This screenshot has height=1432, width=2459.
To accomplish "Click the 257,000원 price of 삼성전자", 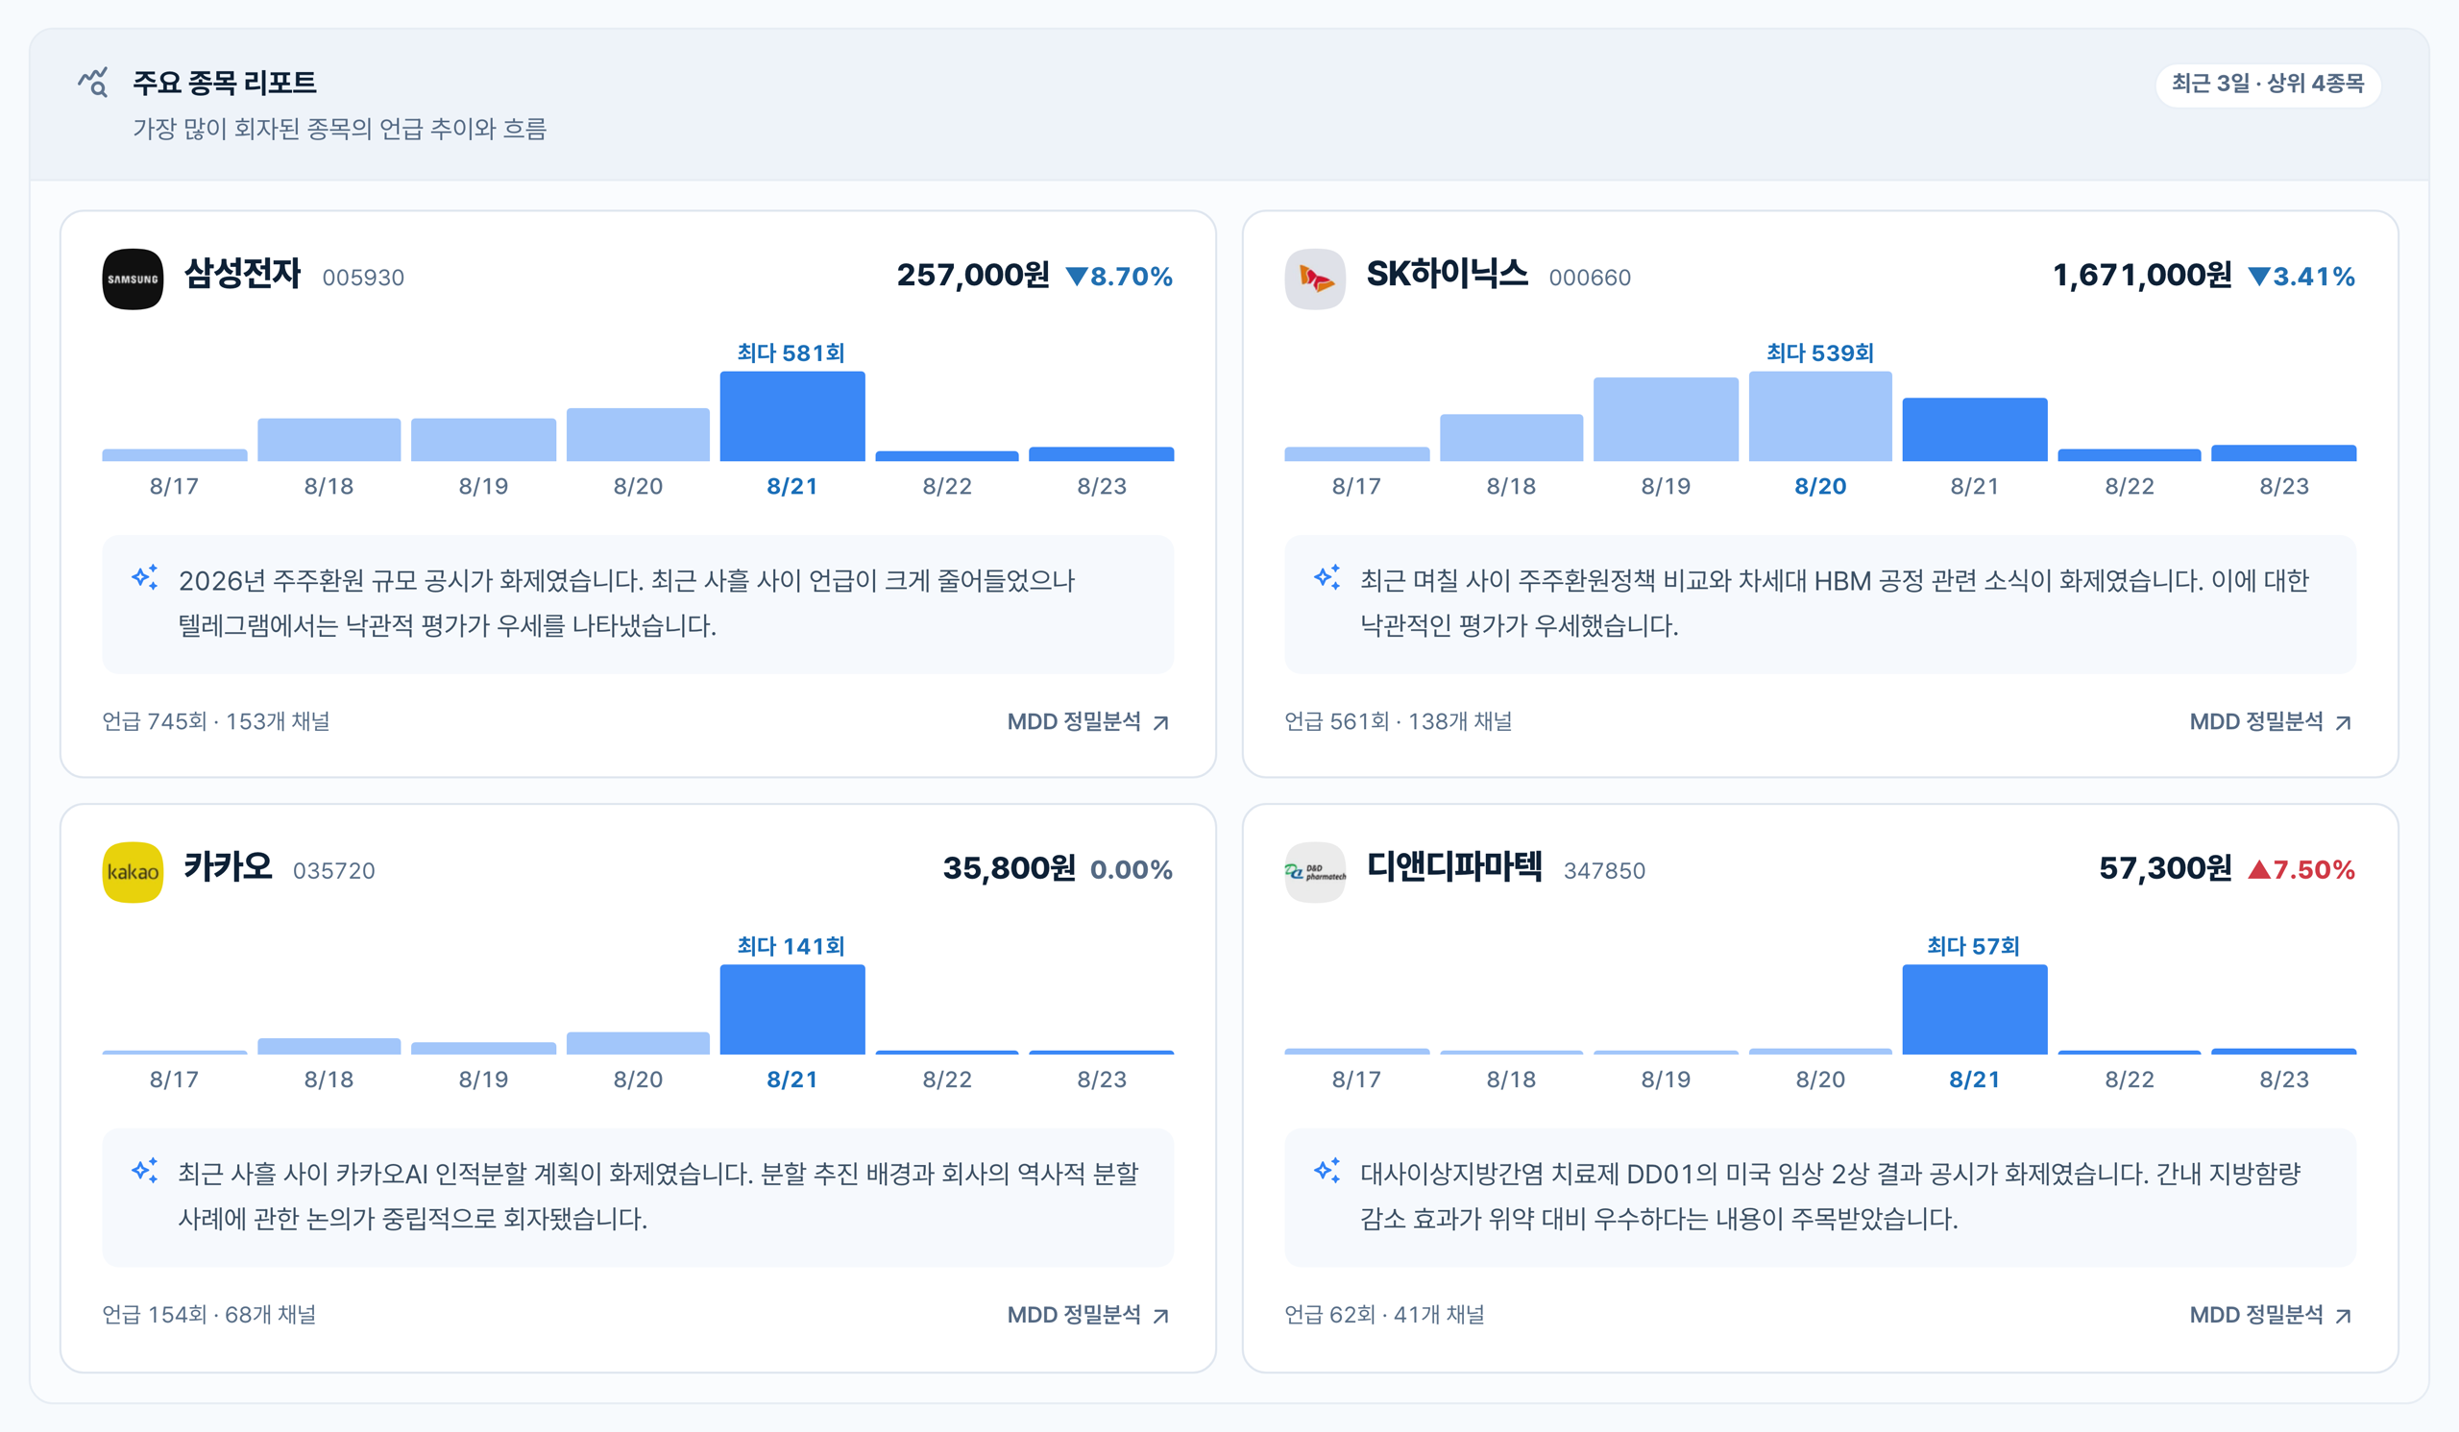I will tap(974, 275).
